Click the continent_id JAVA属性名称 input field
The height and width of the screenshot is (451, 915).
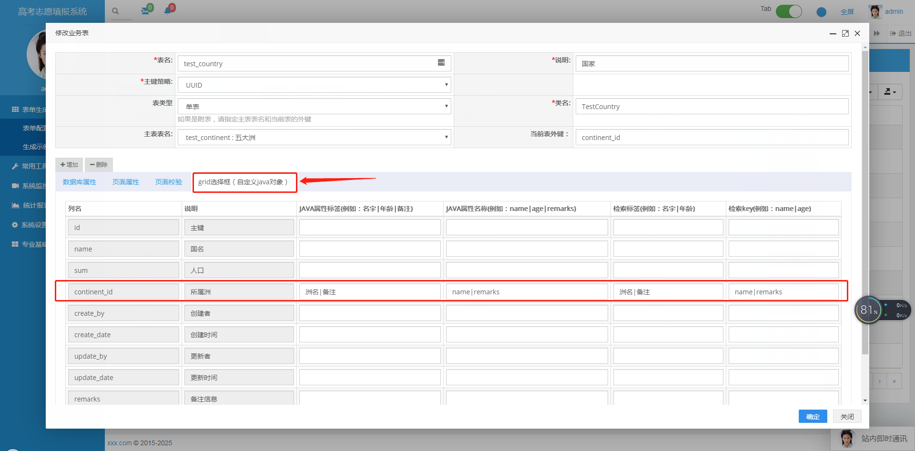pos(527,291)
